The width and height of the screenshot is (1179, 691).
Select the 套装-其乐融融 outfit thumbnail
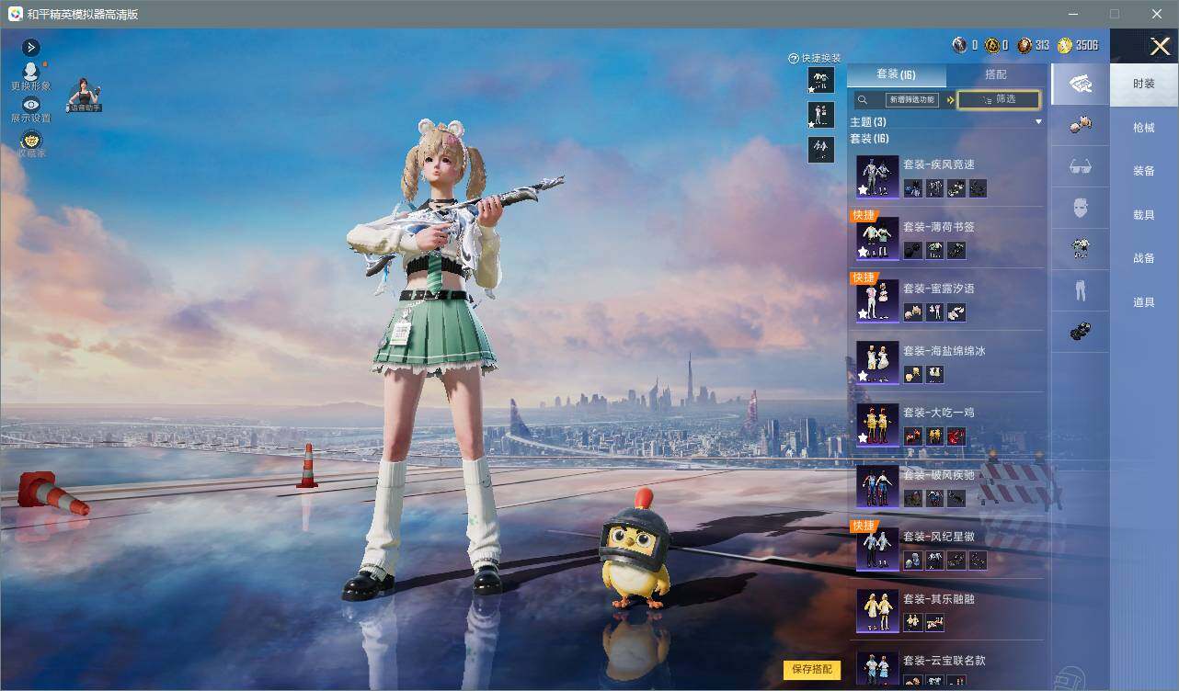coord(877,611)
